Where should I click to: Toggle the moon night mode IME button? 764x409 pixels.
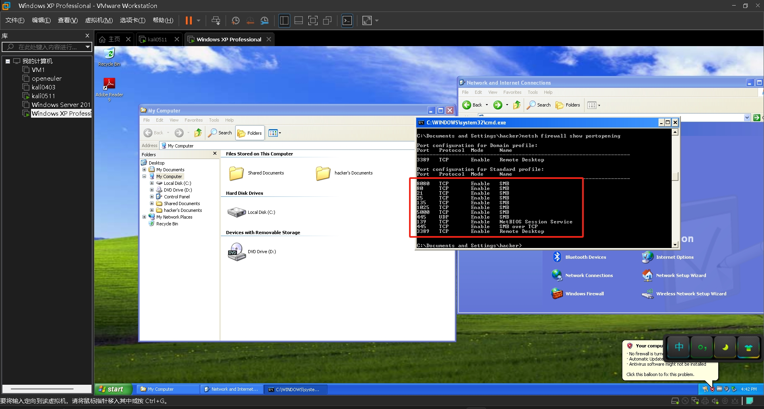pyautogui.click(x=725, y=347)
